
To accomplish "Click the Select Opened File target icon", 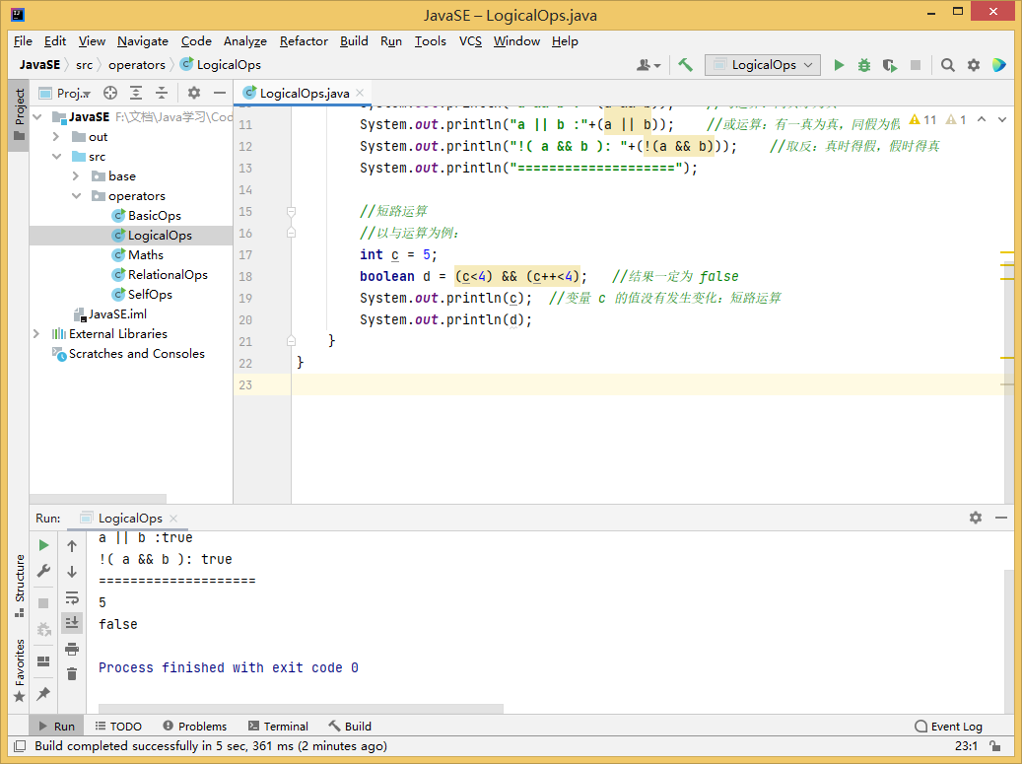I will 110,93.
